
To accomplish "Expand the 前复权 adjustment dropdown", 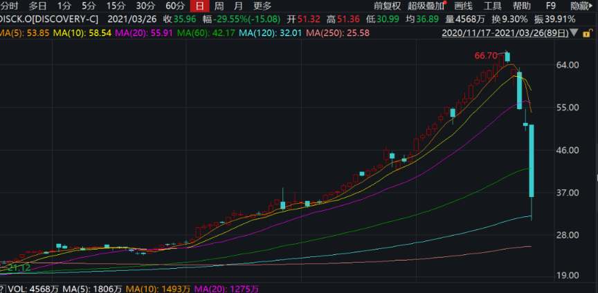I will click(387, 6).
